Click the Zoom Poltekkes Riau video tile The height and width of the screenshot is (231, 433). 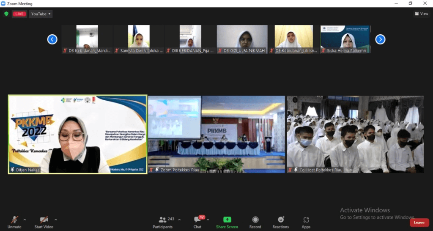[216, 134]
